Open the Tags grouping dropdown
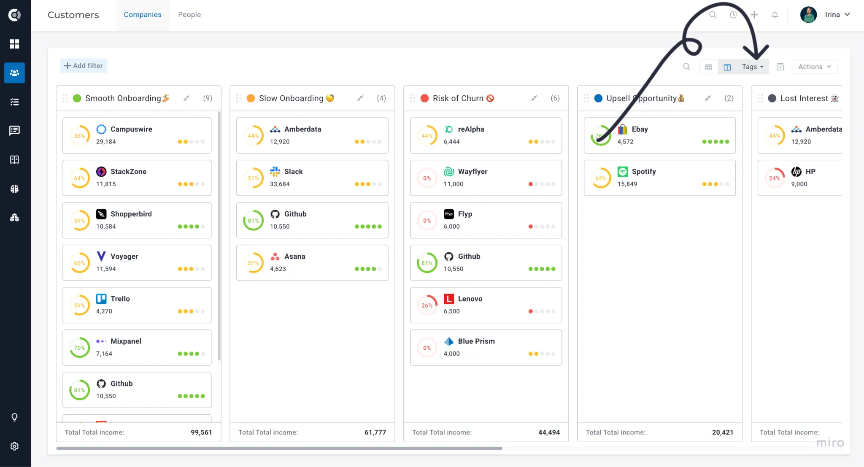The height and width of the screenshot is (467, 864). [753, 67]
